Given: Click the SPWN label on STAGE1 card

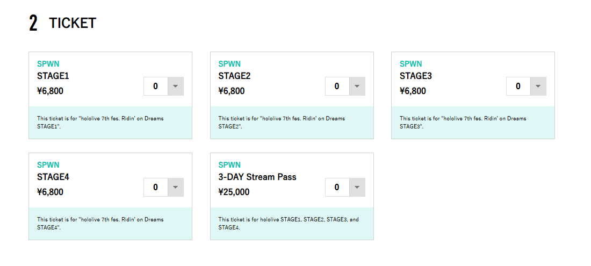Looking at the screenshot, I should tap(48, 64).
